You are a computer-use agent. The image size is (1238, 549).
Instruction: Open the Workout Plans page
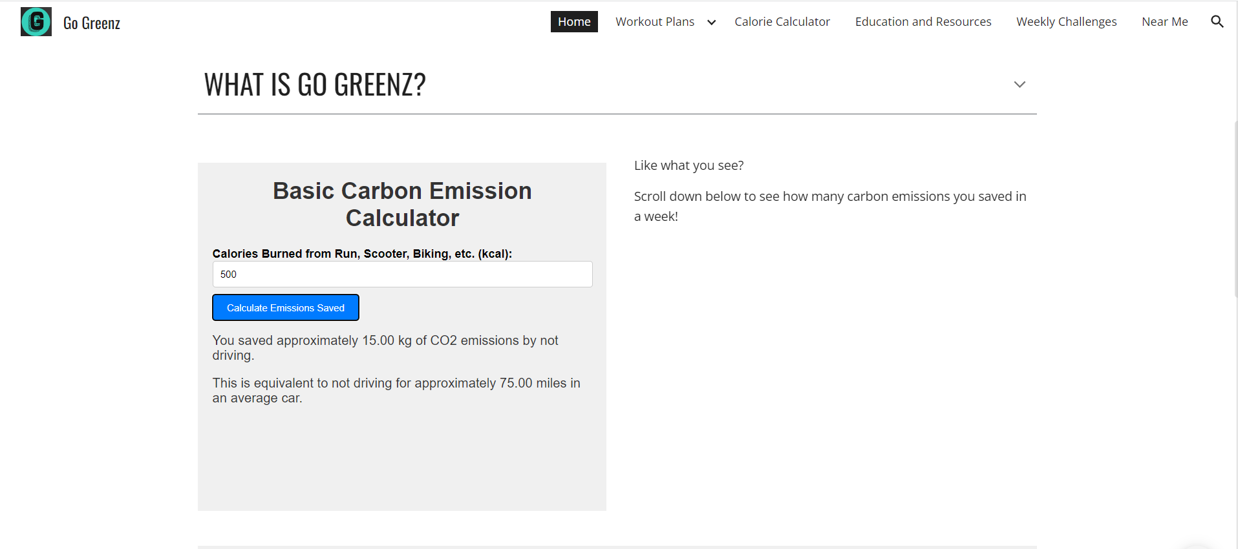(x=654, y=22)
